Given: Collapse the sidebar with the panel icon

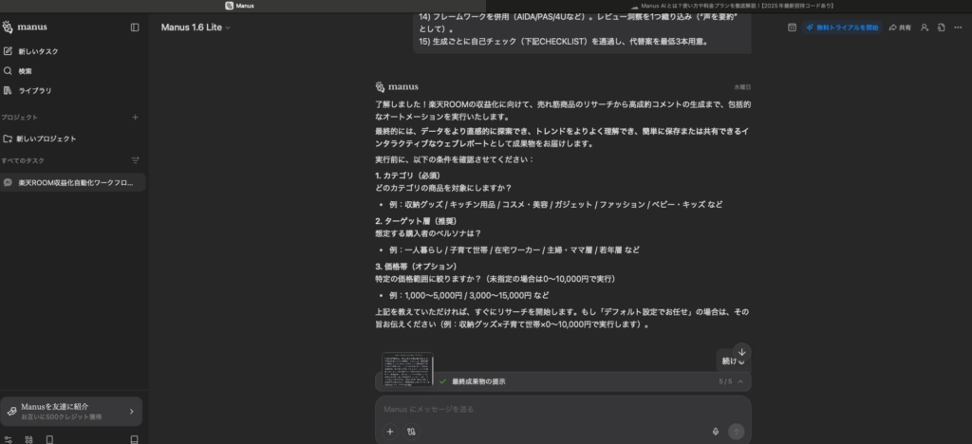Looking at the screenshot, I should coord(135,28).
